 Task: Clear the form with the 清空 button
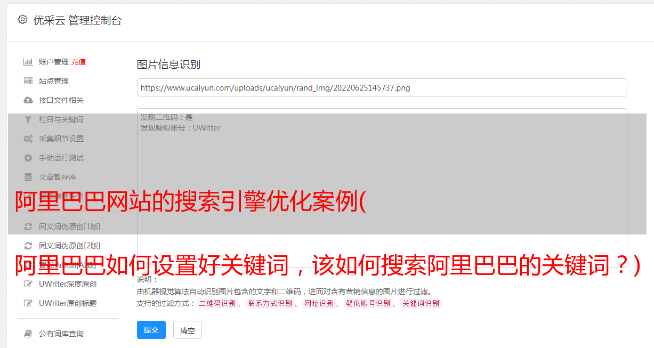click(188, 330)
